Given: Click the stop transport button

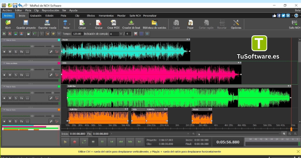Looking at the screenshot, I should tap(93, 142).
